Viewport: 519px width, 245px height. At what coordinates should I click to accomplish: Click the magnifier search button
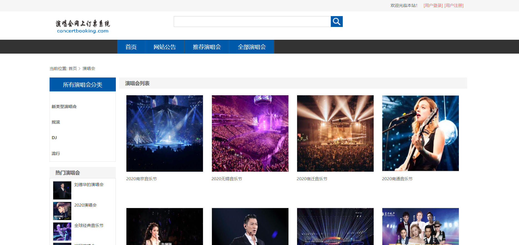pyautogui.click(x=337, y=22)
